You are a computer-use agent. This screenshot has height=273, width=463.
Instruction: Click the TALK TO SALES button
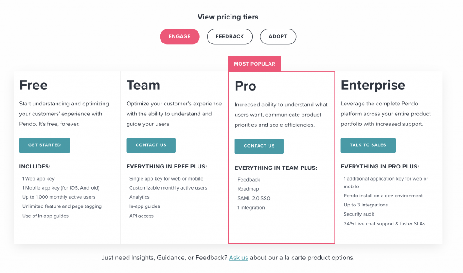click(368, 145)
